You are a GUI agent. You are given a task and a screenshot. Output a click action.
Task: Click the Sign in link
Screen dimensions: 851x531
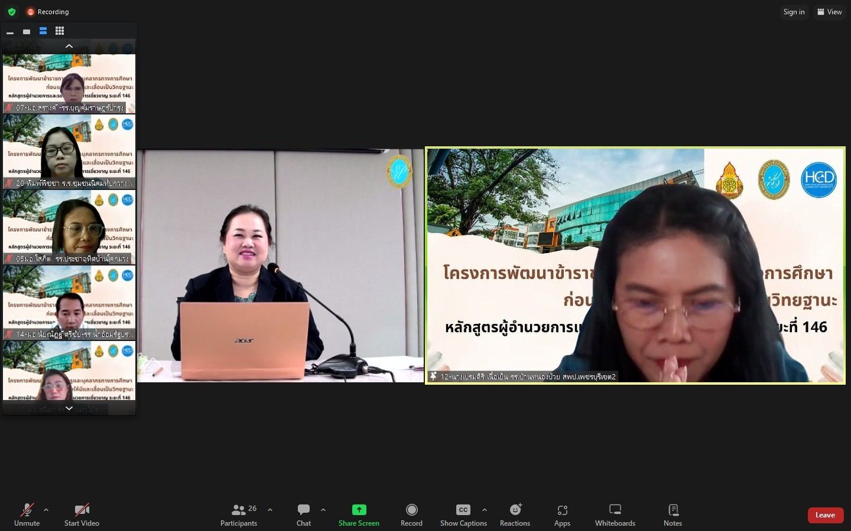coord(794,12)
